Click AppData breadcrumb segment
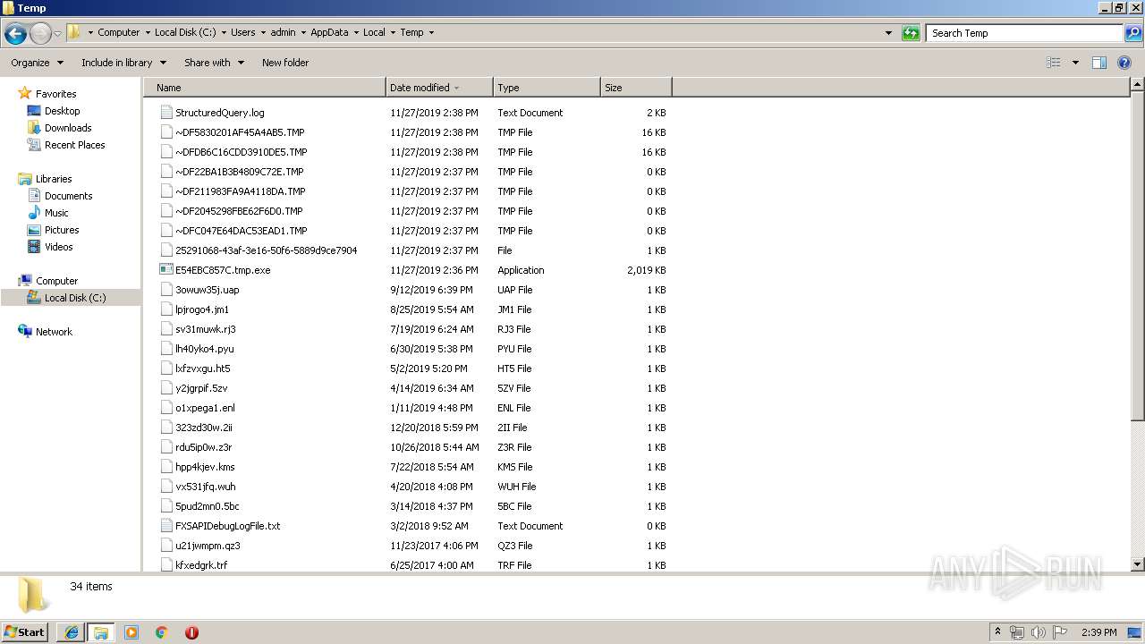1145x644 pixels. click(x=329, y=32)
